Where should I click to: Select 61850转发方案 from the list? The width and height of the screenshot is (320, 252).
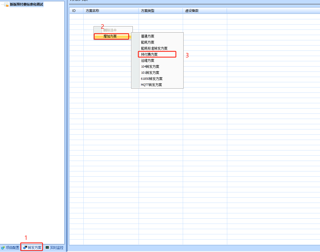click(x=152, y=79)
